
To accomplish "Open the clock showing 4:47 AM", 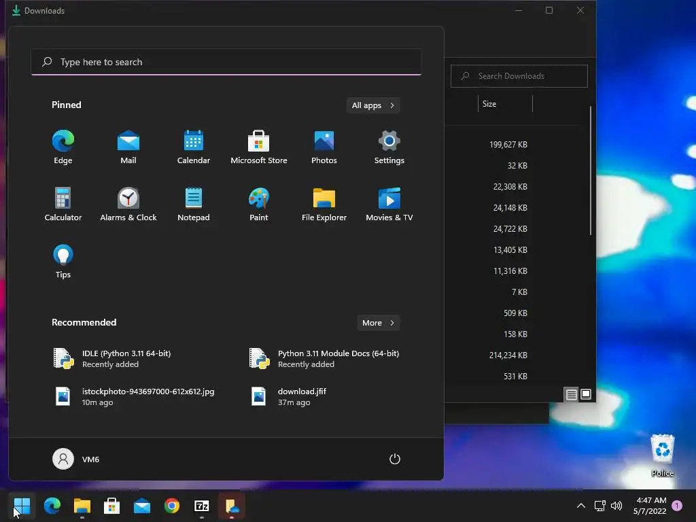I will (x=650, y=506).
